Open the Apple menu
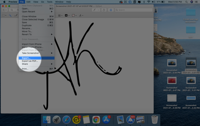 4,2
